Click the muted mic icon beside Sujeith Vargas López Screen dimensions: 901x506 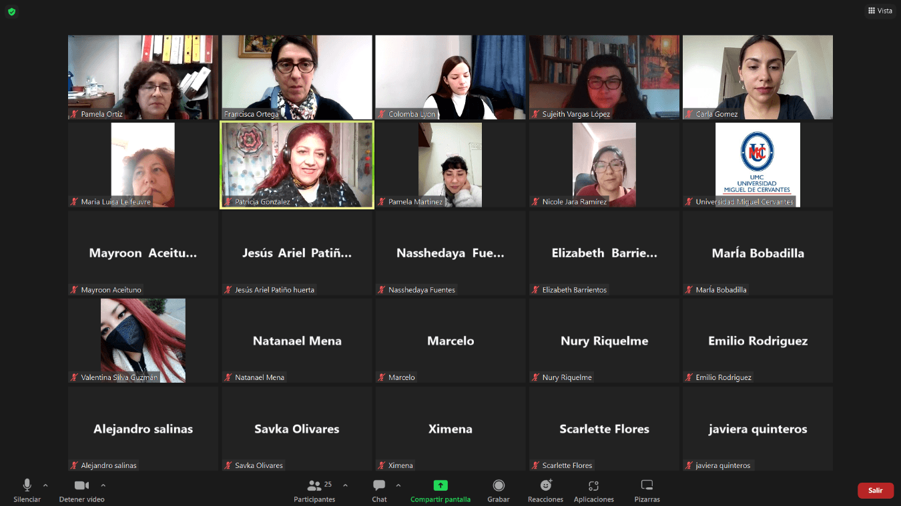coord(536,114)
